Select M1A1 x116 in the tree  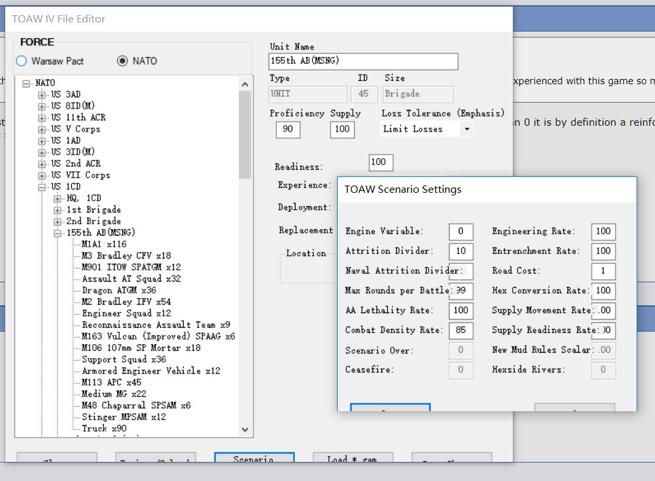pyautogui.click(x=104, y=244)
